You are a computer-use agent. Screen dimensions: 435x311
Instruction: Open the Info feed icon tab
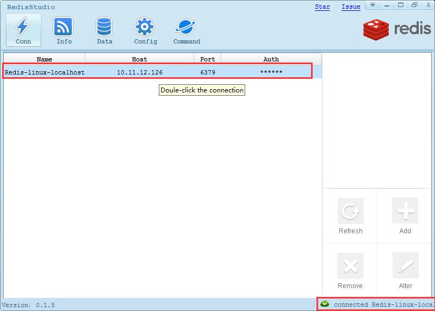click(x=64, y=30)
